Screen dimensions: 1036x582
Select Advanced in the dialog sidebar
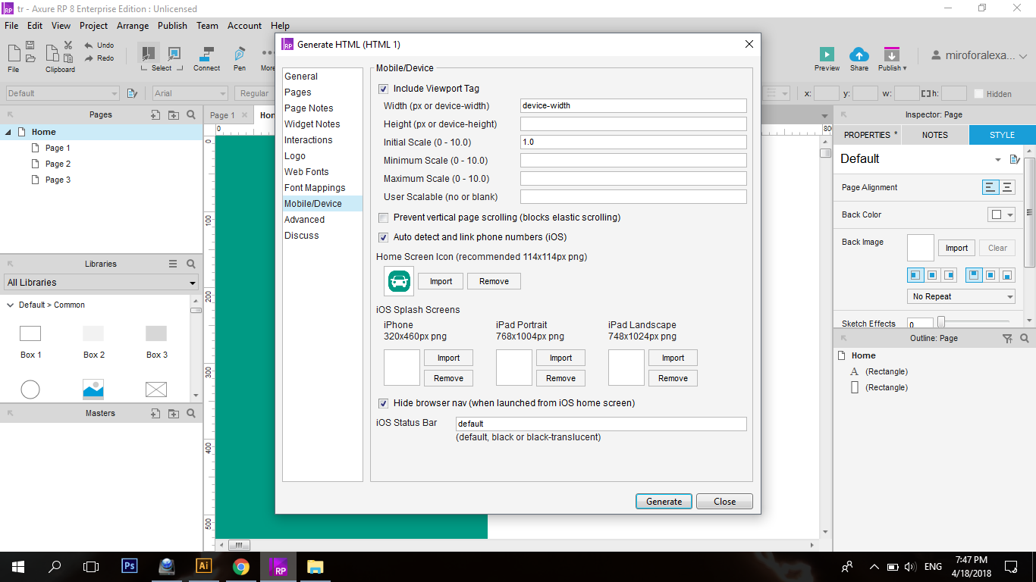tap(304, 219)
